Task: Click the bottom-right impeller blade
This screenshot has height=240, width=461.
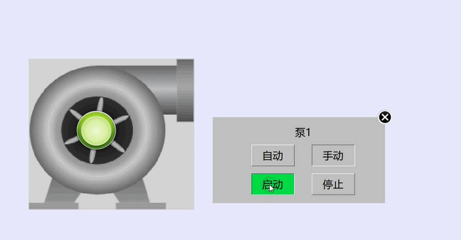Action: [x=118, y=146]
